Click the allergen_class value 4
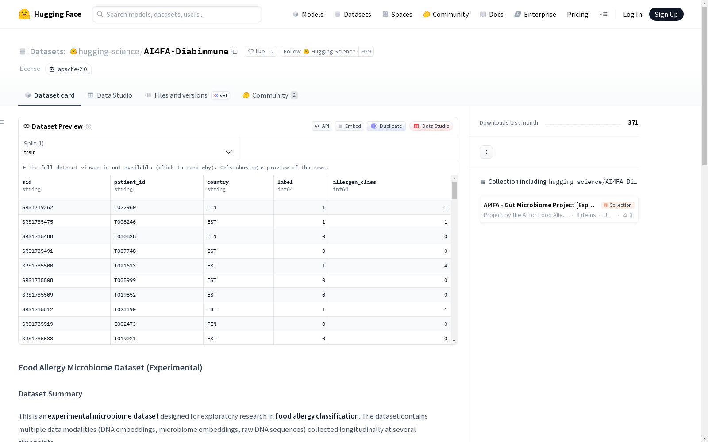 [390, 266]
